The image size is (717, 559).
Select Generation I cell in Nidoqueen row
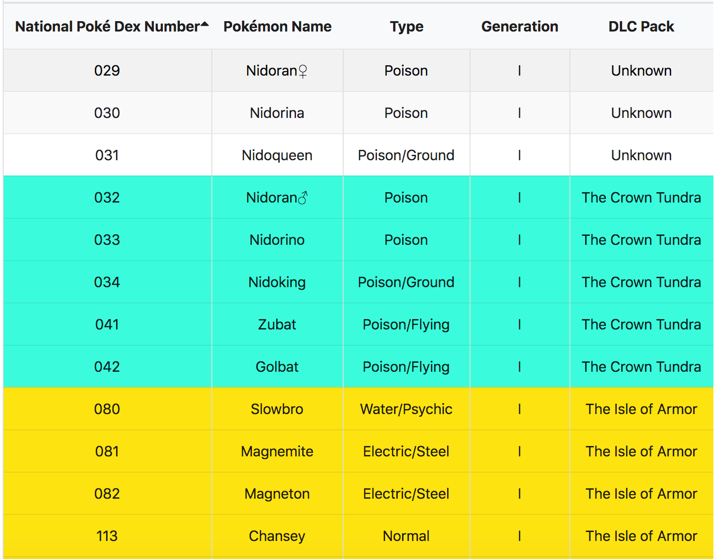pyautogui.click(x=520, y=155)
